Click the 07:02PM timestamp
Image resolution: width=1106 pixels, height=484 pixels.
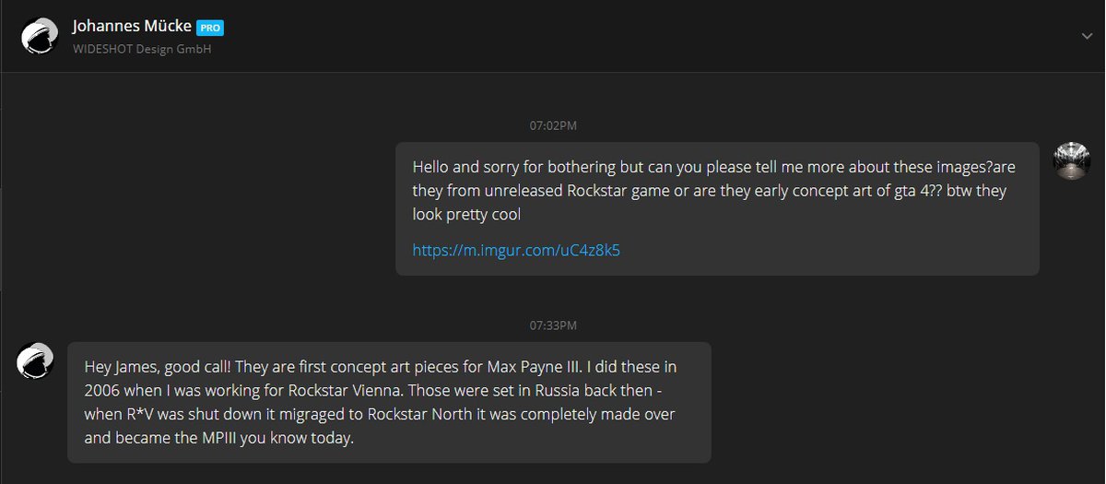pyautogui.click(x=553, y=125)
